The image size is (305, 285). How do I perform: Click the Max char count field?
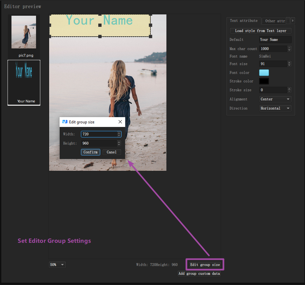(x=273, y=49)
